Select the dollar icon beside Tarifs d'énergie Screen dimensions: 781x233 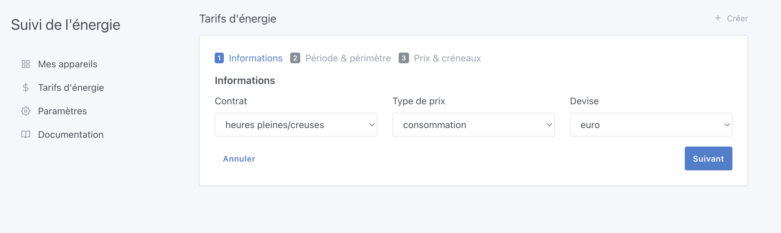[x=25, y=87]
